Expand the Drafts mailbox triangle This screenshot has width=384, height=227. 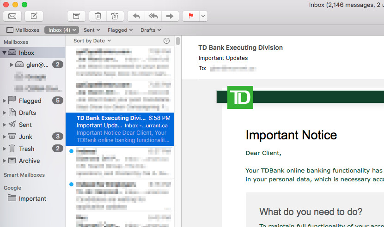(4, 113)
